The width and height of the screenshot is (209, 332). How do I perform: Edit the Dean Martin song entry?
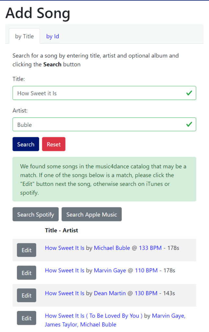pos(27,296)
